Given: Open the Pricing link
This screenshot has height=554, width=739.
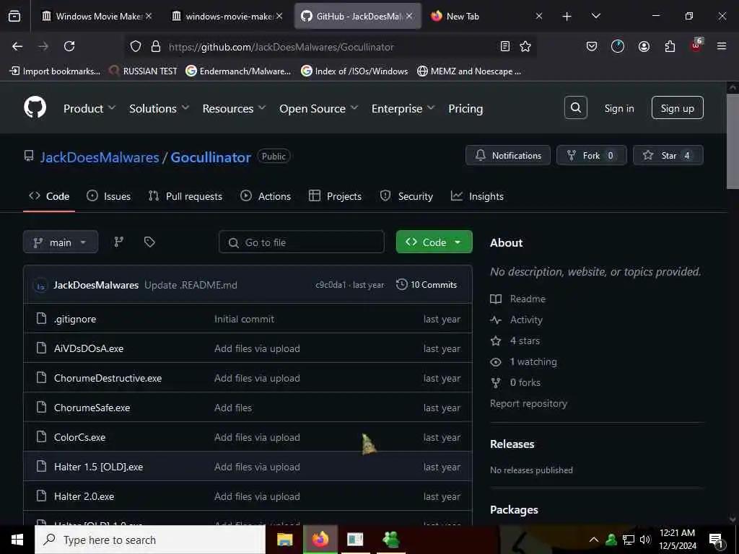Looking at the screenshot, I should click(465, 108).
